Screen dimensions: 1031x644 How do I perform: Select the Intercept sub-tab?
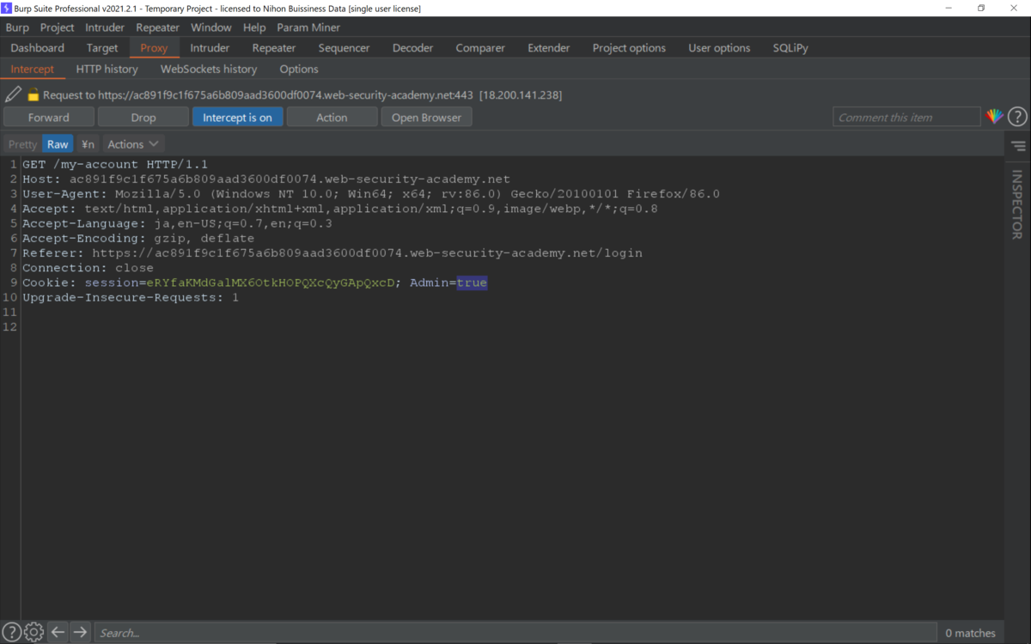(x=32, y=69)
